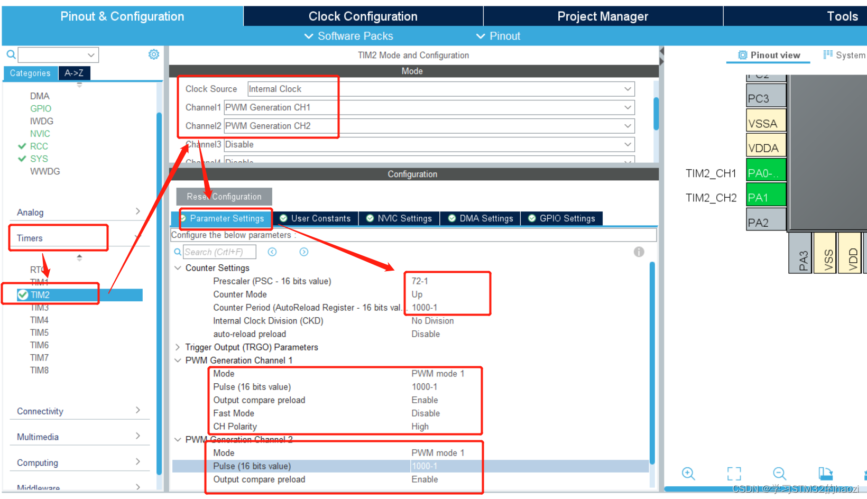The width and height of the screenshot is (867, 499).
Task: Open the Parameter Settings tab
Action: pos(222,218)
